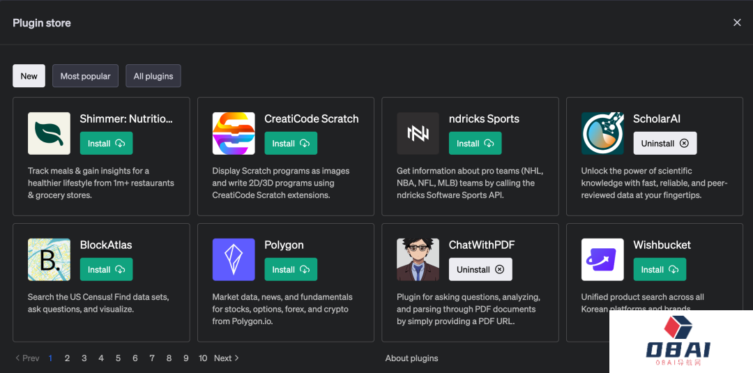Image resolution: width=753 pixels, height=373 pixels.
Task: Uninstall the ScholarAI plugin
Action: pyautogui.click(x=664, y=144)
